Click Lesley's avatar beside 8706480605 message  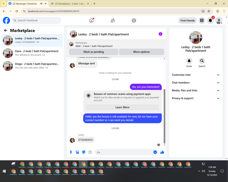coord(72,140)
